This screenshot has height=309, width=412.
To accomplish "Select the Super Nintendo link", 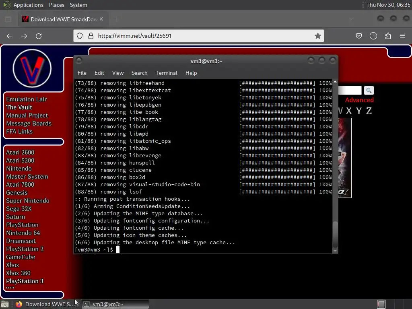I will [x=28, y=201].
